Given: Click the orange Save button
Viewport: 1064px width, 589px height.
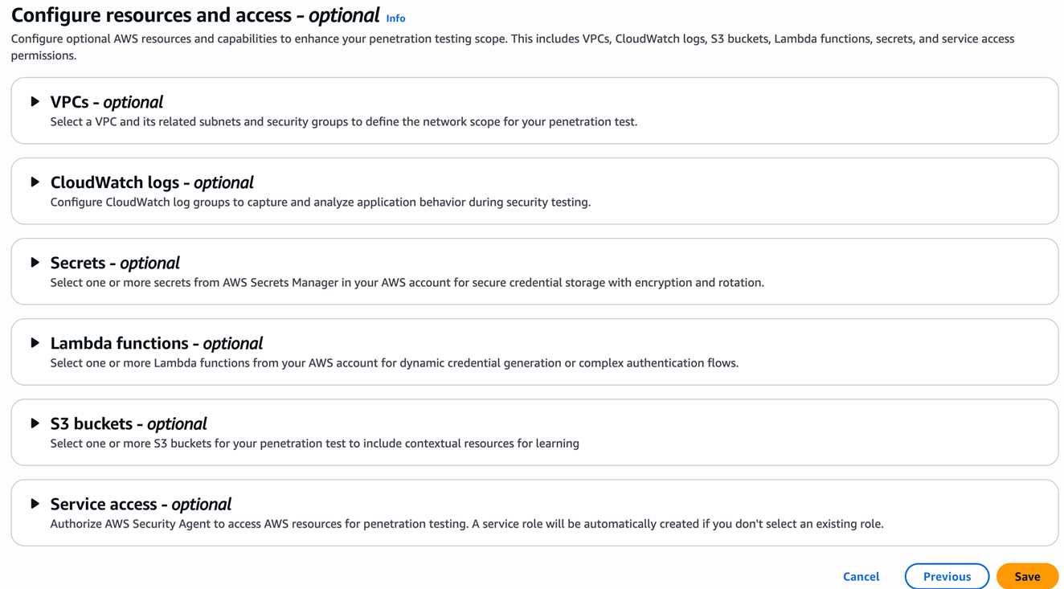Looking at the screenshot, I should point(1027,576).
